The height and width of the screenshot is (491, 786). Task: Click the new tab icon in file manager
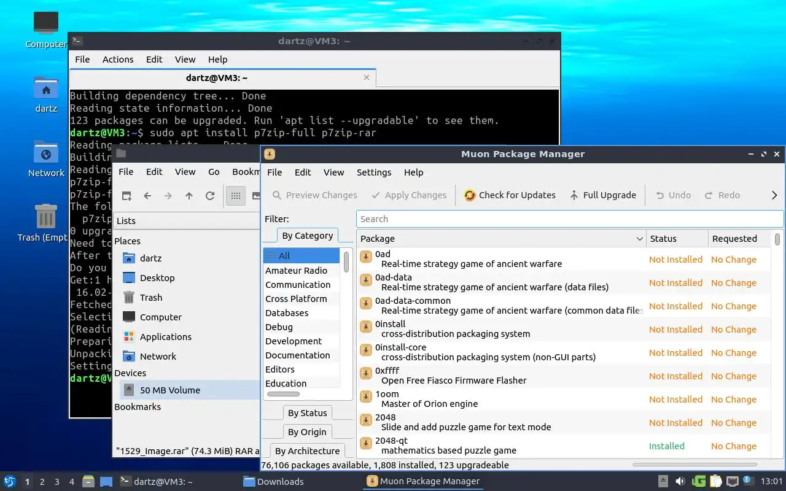pyautogui.click(x=126, y=196)
